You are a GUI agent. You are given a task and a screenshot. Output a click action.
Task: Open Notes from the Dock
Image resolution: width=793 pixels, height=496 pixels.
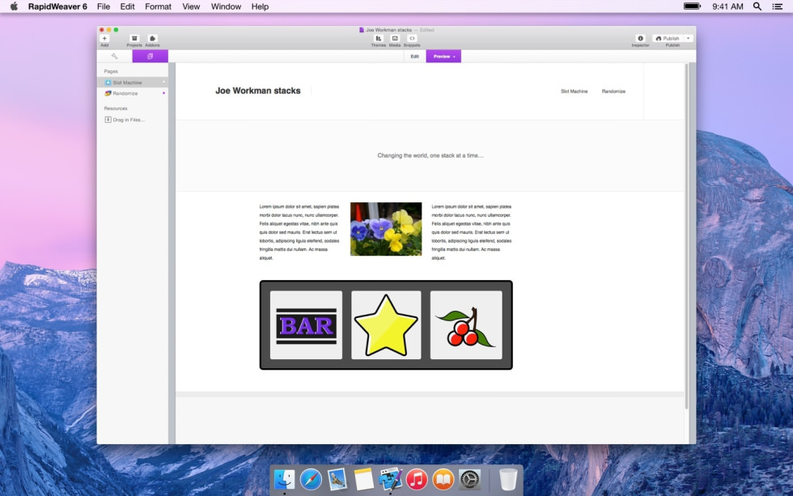(x=363, y=479)
